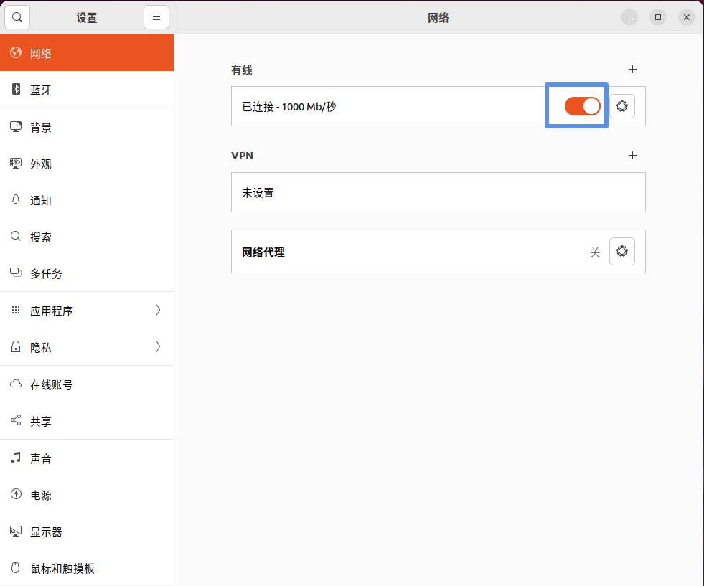Open wired connection gear settings

click(622, 106)
